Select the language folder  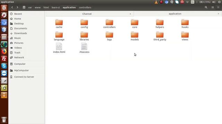59,36
